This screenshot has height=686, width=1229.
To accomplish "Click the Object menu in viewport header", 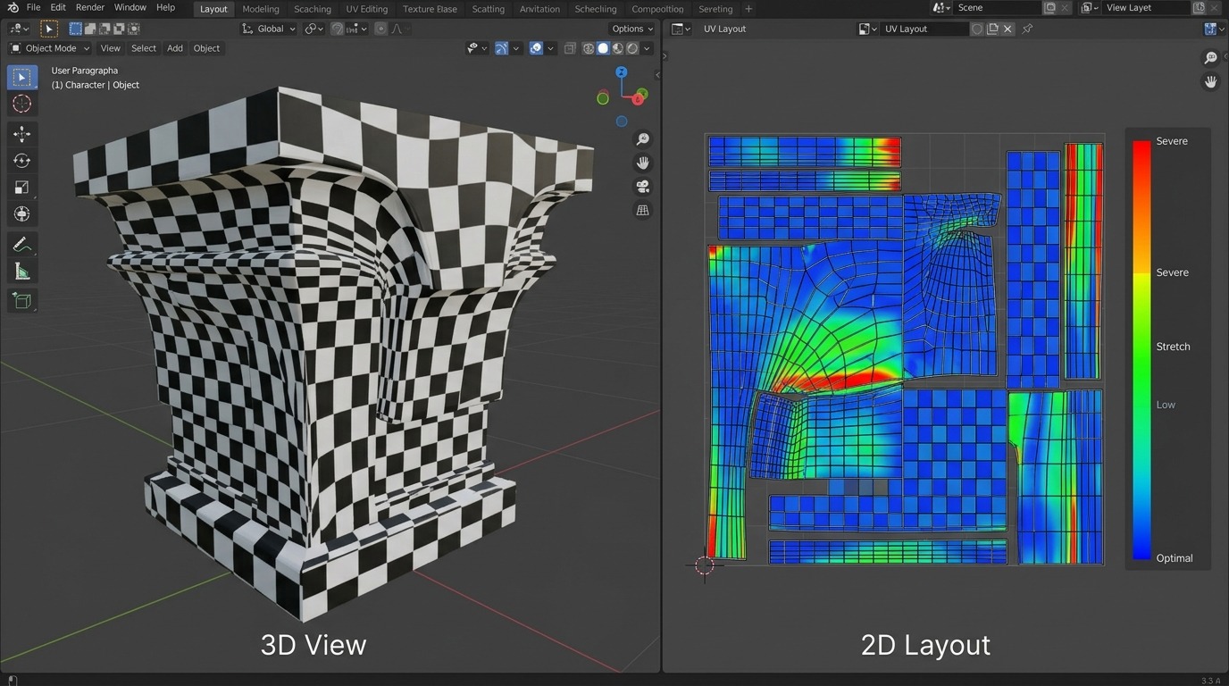I will point(206,48).
